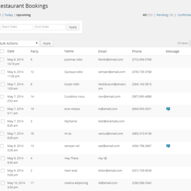191x191 pixels.
Task: Tick the viverra adipiscing booking checkbox
Action: click(3, 183)
